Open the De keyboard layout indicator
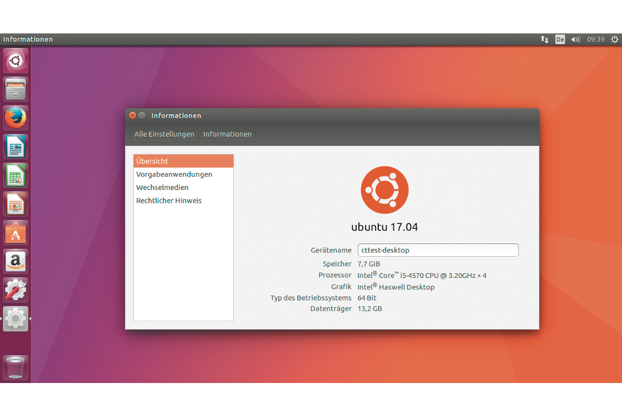 (x=559, y=39)
